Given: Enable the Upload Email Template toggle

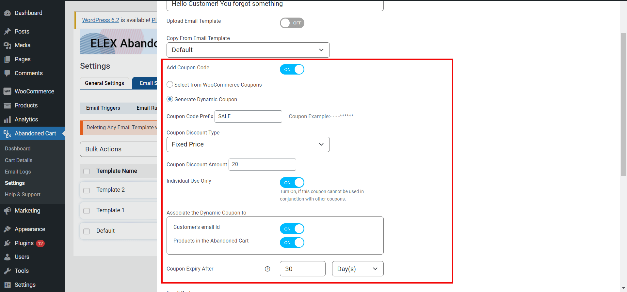Looking at the screenshot, I should tap(292, 23).
